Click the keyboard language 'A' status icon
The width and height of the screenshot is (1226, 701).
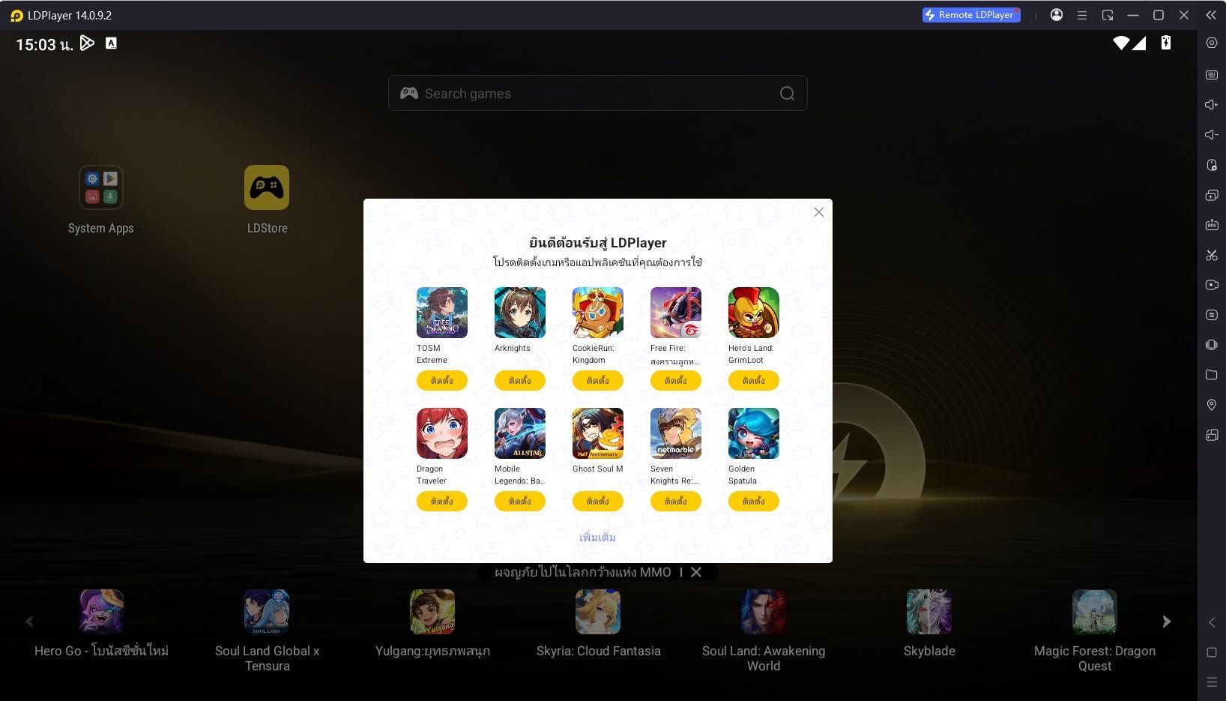(x=111, y=43)
